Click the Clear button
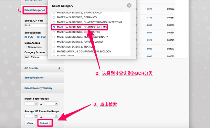Image resolution: width=210 pixels, height=128 pixels. pyautogui.click(x=30, y=123)
